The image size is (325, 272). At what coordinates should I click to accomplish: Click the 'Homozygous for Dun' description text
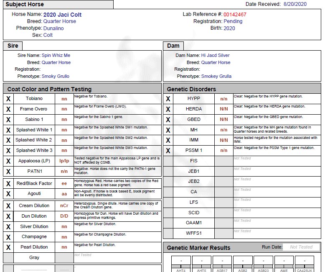[116, 216]
